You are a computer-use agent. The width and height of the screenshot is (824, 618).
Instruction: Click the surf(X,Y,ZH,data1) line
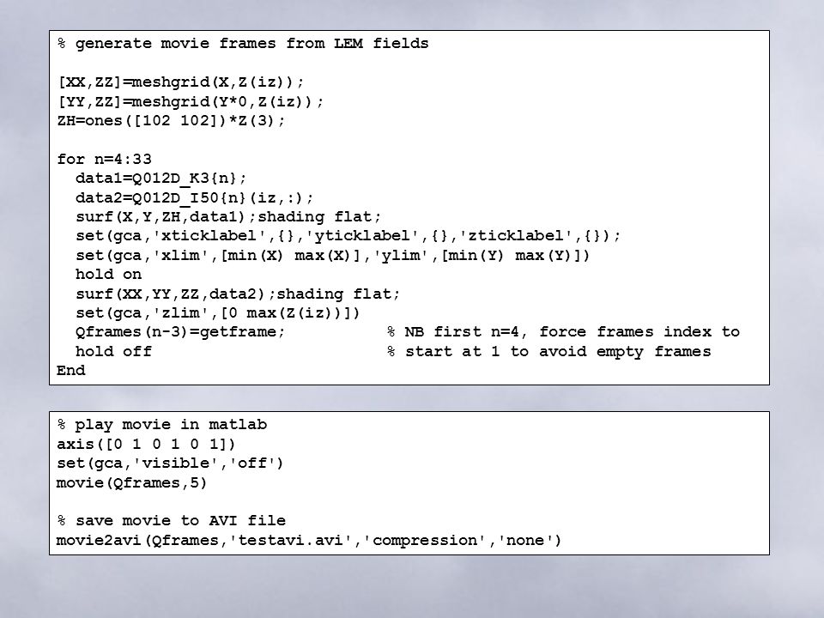[228, 217]
